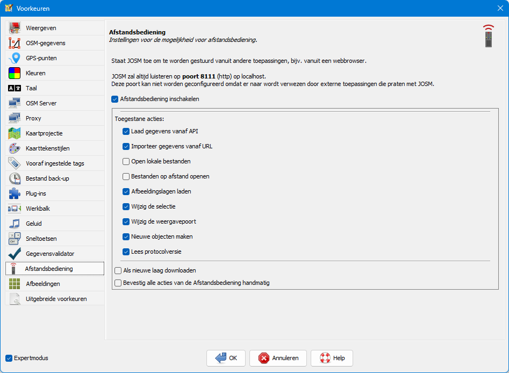Open Help with the lifebuoy button
Viewport: 509px width, 373px height.
tap(332, 358)
